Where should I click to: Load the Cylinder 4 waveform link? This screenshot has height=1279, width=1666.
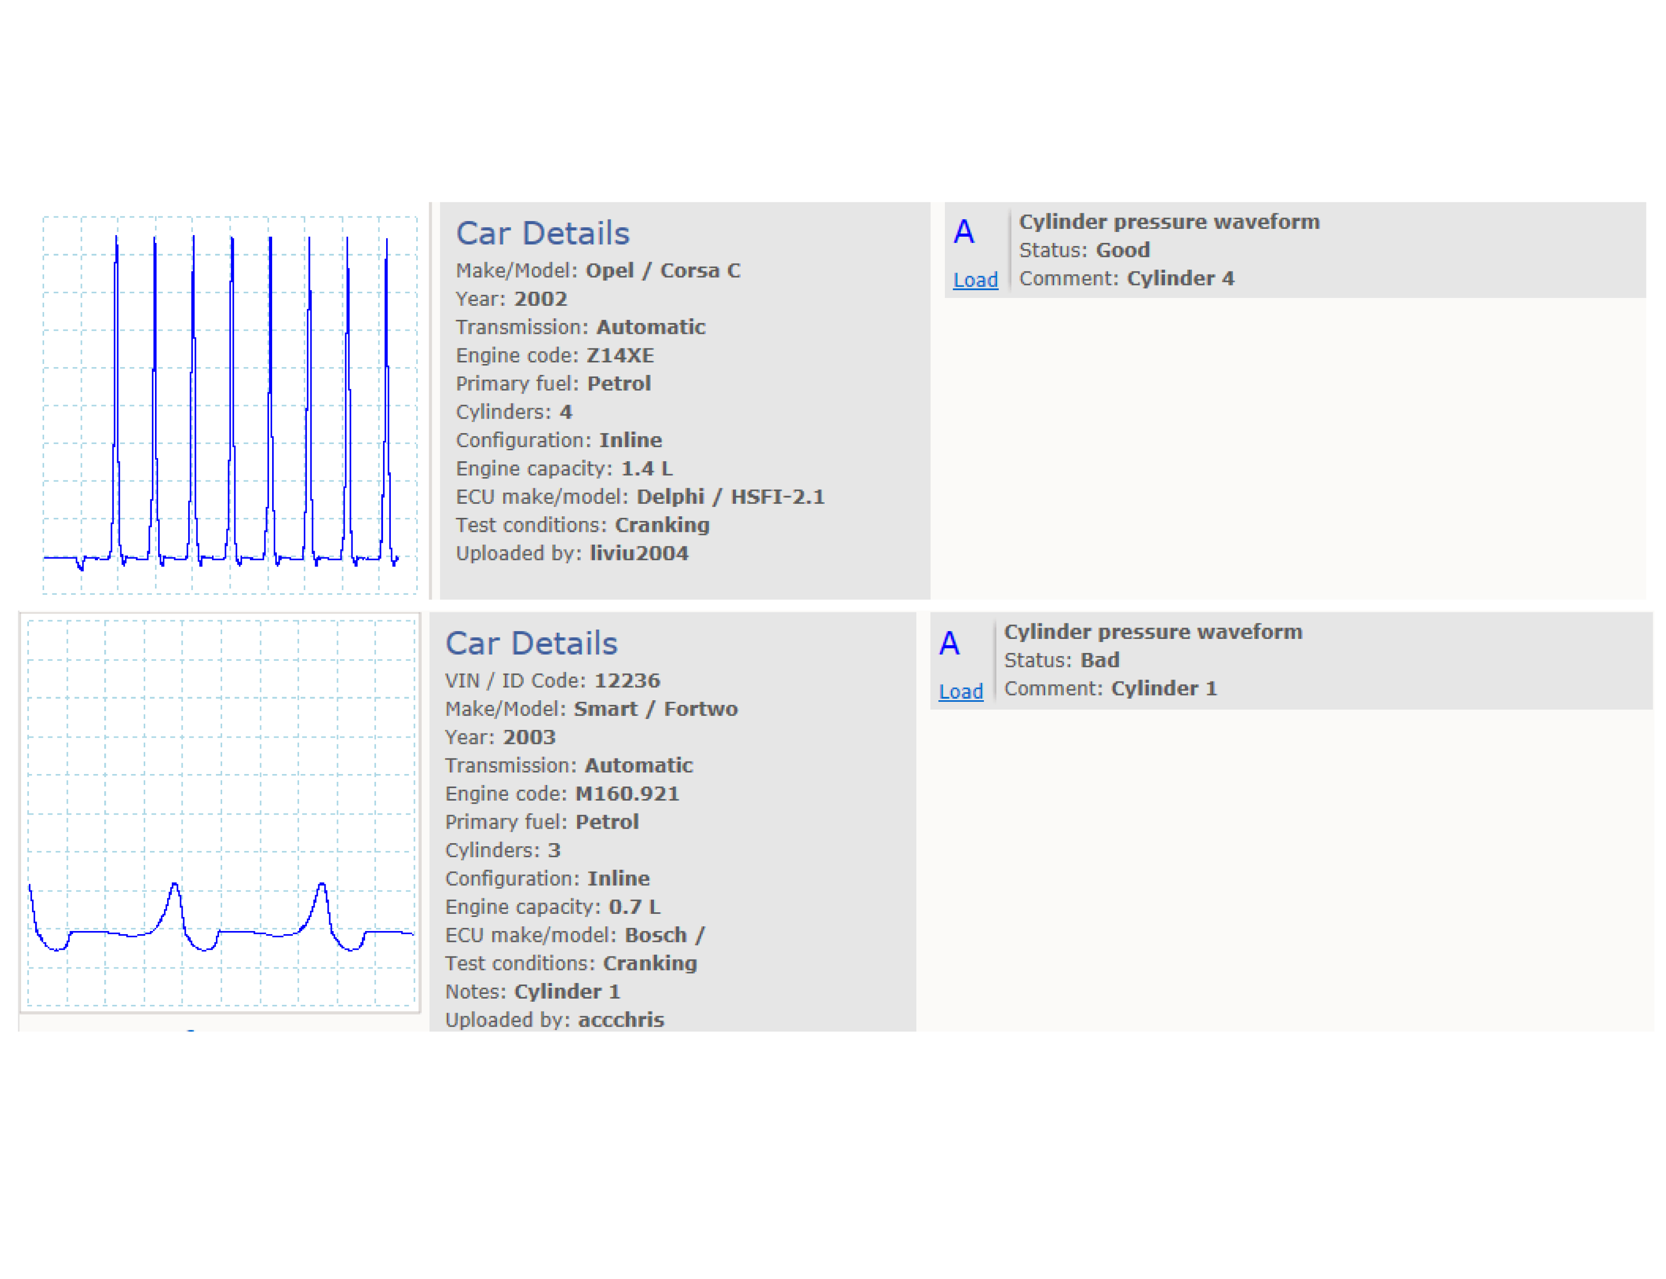point(975,280)
